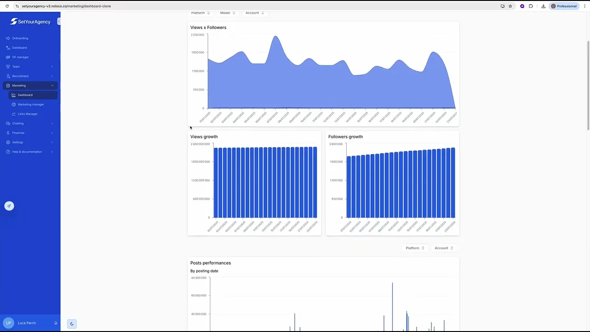Open Account filter beside the Model filter
Viewport: 590px width, 332px height.
pyautogui.click(x=255, y=13)
